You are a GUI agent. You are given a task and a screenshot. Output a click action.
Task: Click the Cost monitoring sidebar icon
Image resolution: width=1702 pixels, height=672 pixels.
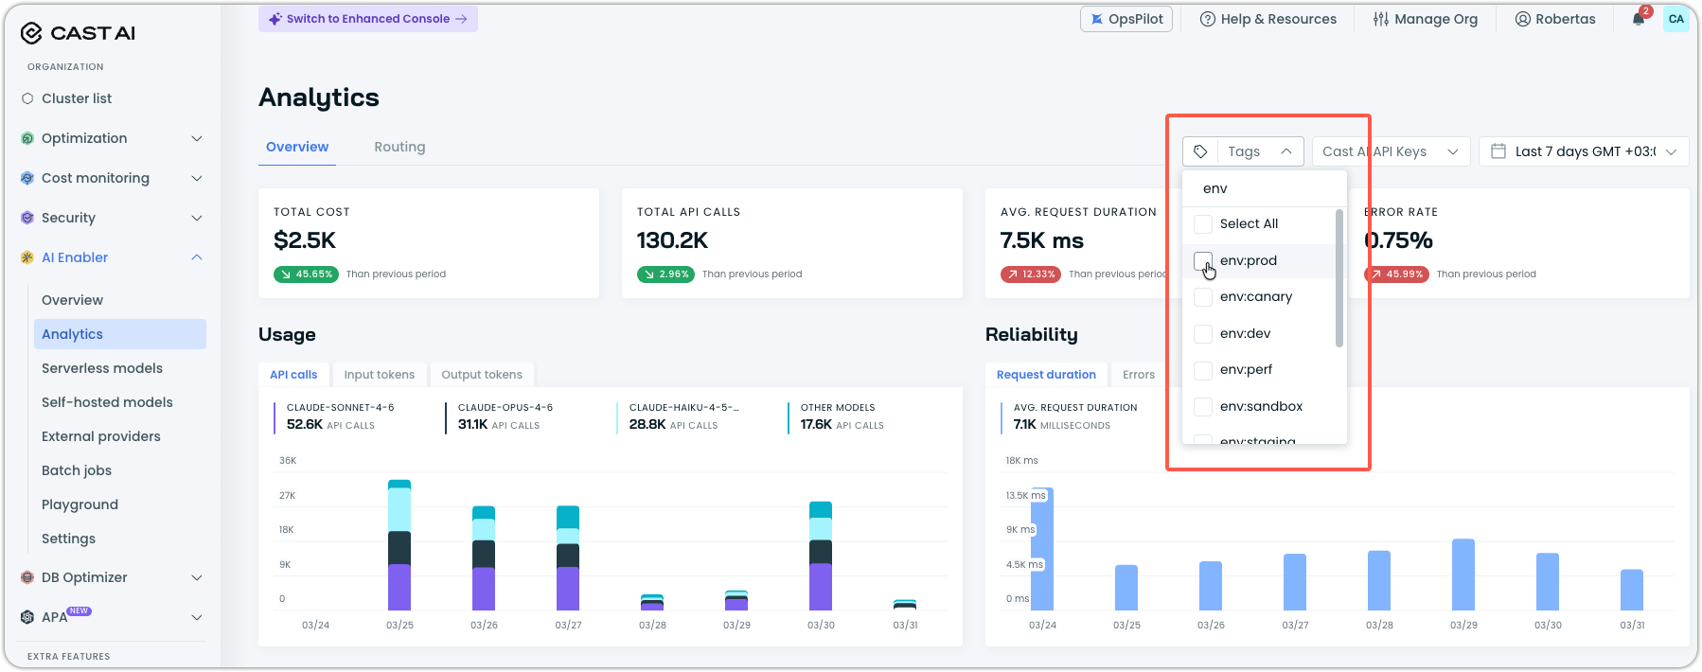(27, 178)
